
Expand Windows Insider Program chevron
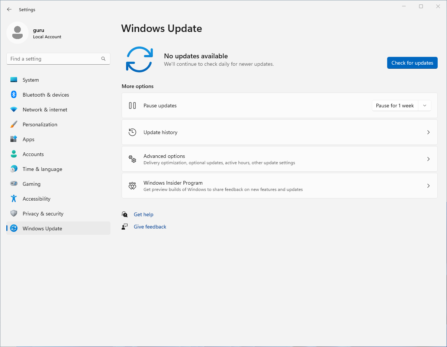(428, 186)
